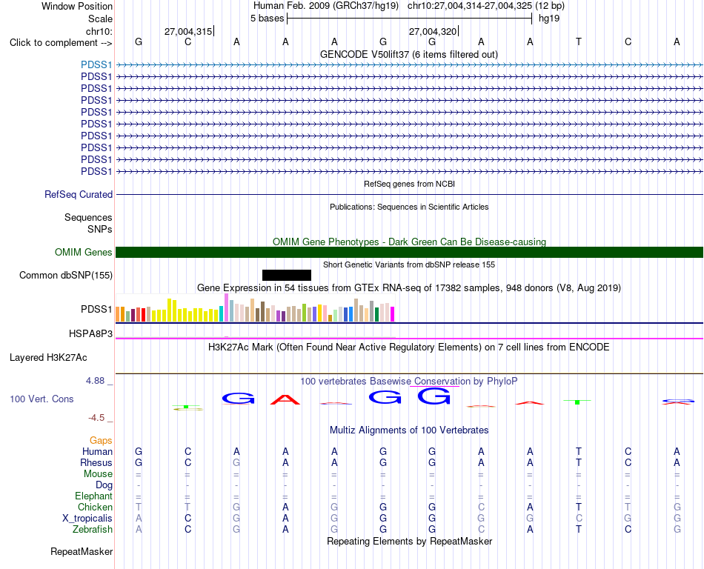Open the GTEx Gene Expression track title

tap(409, 287)
